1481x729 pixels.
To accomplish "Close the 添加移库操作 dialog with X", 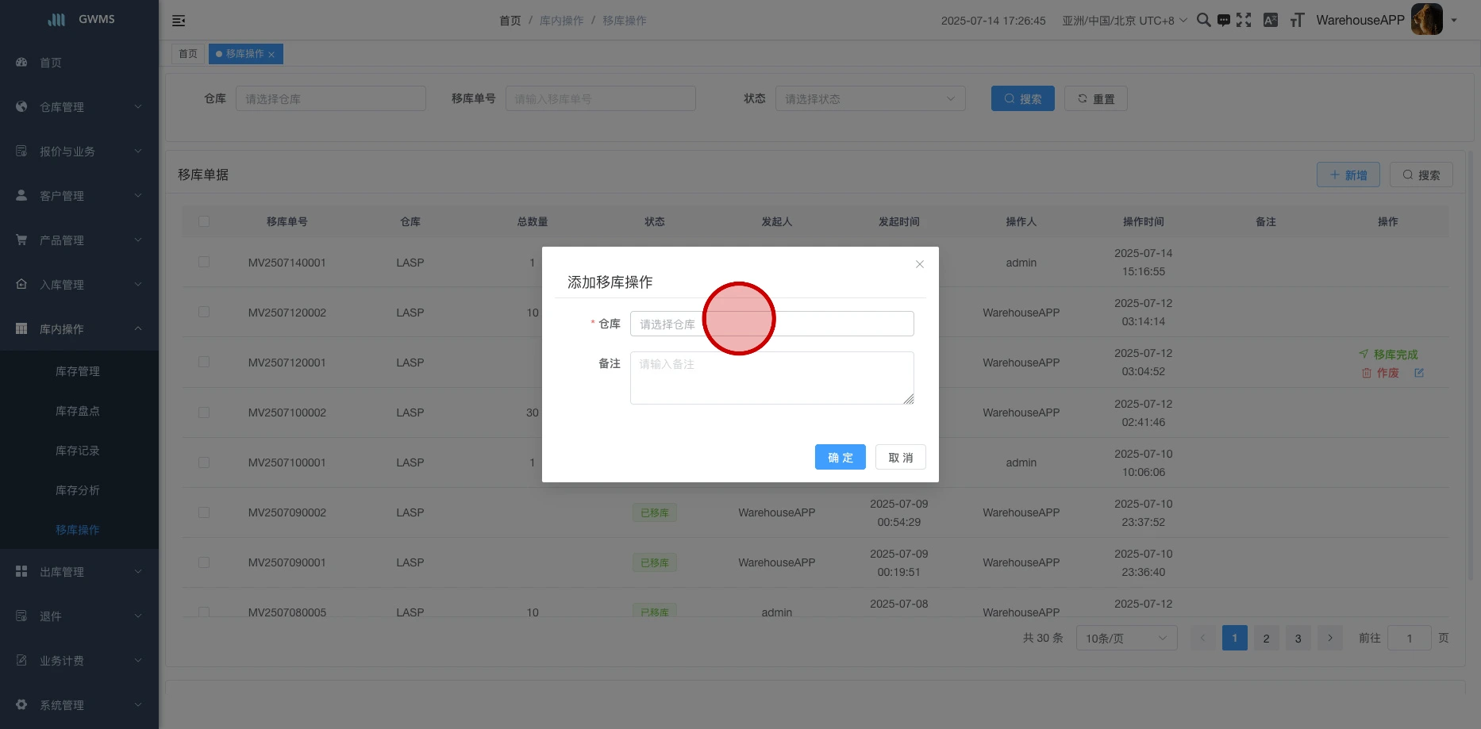I will pyautogui.click(x=920, y=264).
